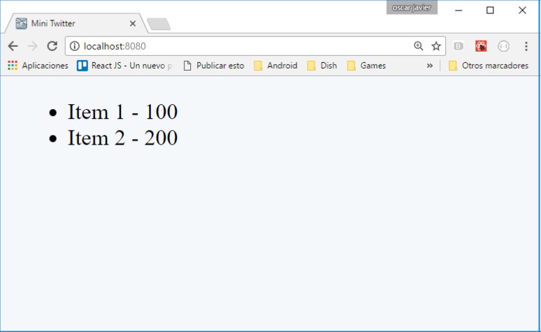The width and height of the screenshot is (541, 332).
Task: Open the Publicar esto bookmark
Action: click(x=213, y=66)
